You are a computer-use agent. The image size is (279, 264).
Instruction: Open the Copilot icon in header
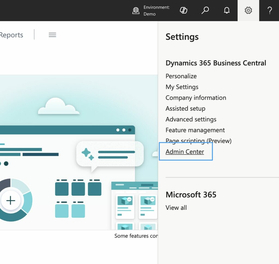point(184,11)
